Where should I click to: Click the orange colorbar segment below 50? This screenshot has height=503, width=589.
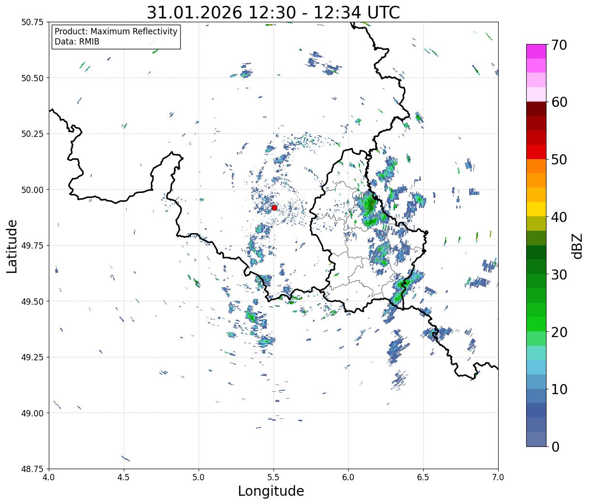536,166
